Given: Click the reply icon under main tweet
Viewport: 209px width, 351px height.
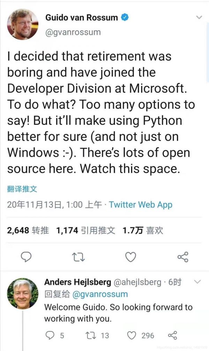Looking at the screenshot, I should 26,257.
